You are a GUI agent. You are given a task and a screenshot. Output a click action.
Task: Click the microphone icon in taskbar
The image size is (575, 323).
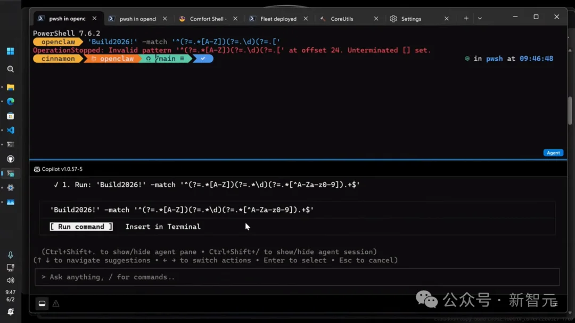pos(10,255)
